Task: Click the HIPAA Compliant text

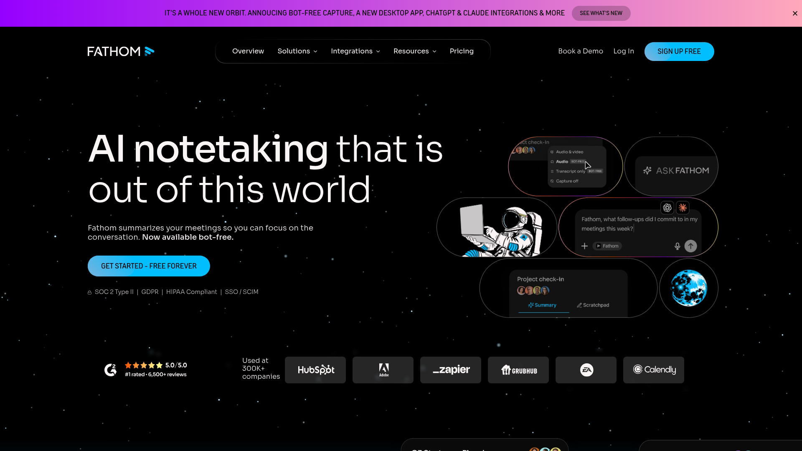Action: click(192, 292)
